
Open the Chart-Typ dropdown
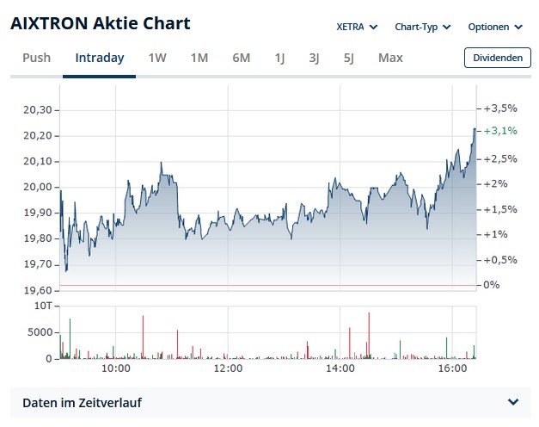click(x=422, y=27)
